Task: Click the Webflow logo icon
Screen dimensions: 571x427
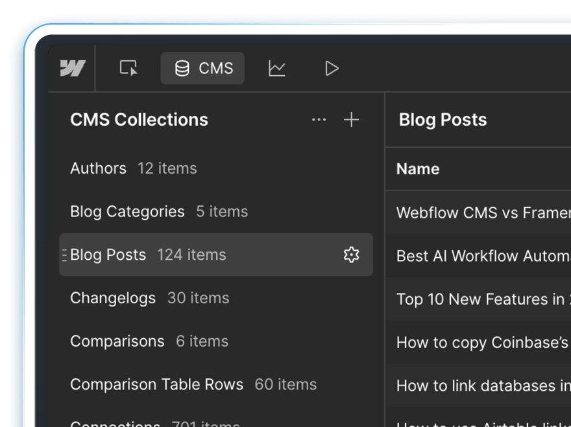Action: [x=73, y=69]
